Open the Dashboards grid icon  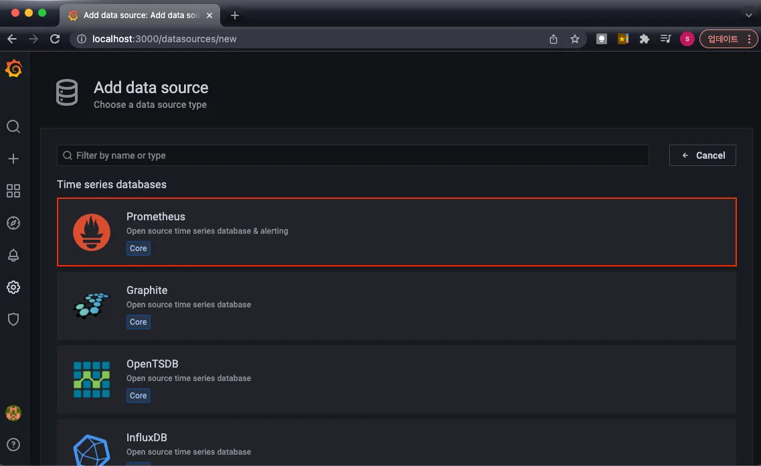point(13,191)
